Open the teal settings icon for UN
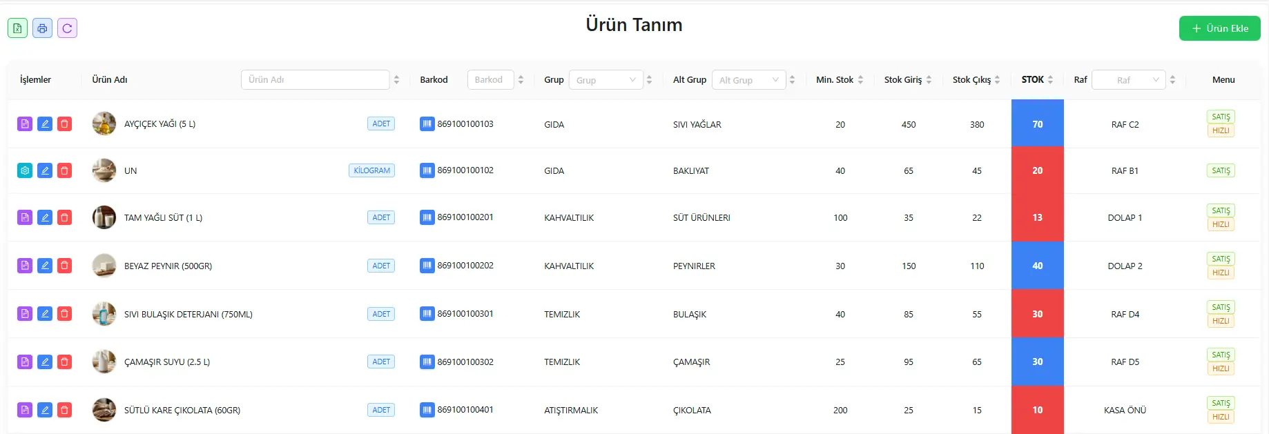 pyautogui.click(x=25, y=170)
